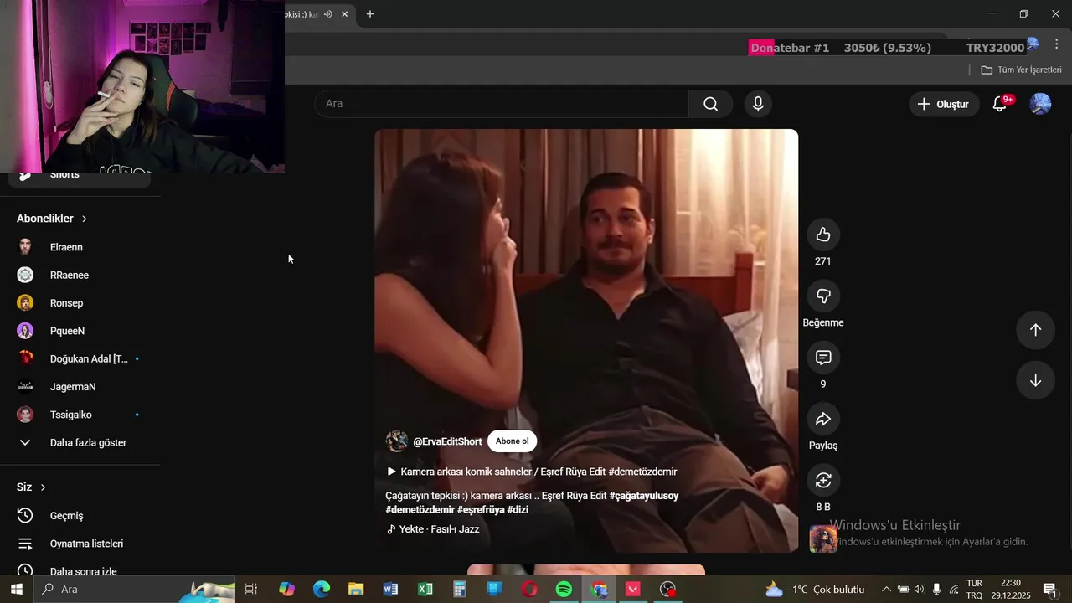The height and width of the screenshot is (603, 1072).
Task: Open remix button labeled 8 B
Action: 823,480
